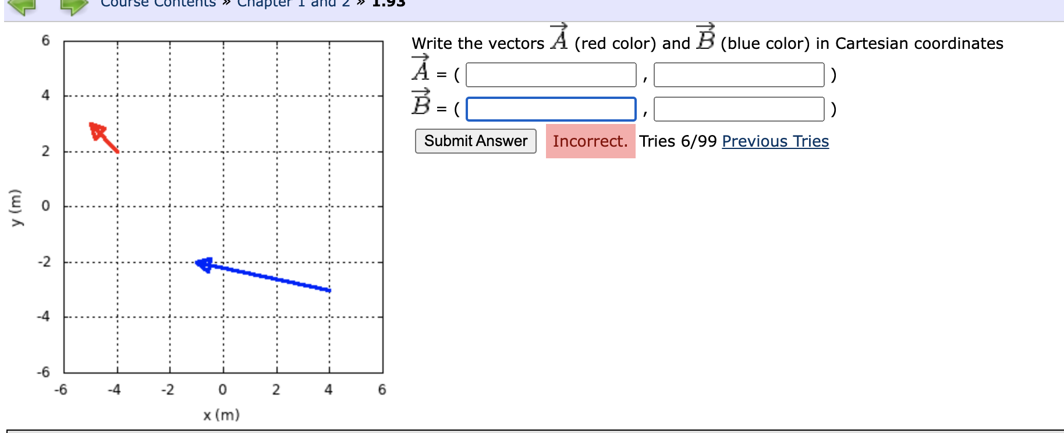Click the vector B symbol beside its inputs
Image resolution: width=1064 pixels, height=433 pixels.
pos(421,103)
